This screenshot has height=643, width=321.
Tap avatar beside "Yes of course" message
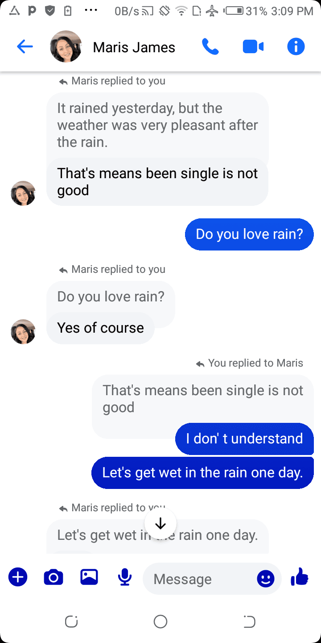pyautogui.click(x=23, y=331)
